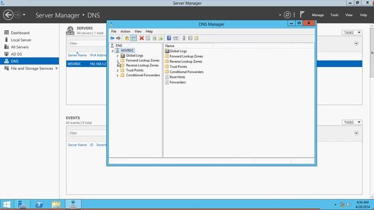This screenshot has width=374, height=210.
Task: Click the Server Manager back navigation arrow
Action: 8,15
